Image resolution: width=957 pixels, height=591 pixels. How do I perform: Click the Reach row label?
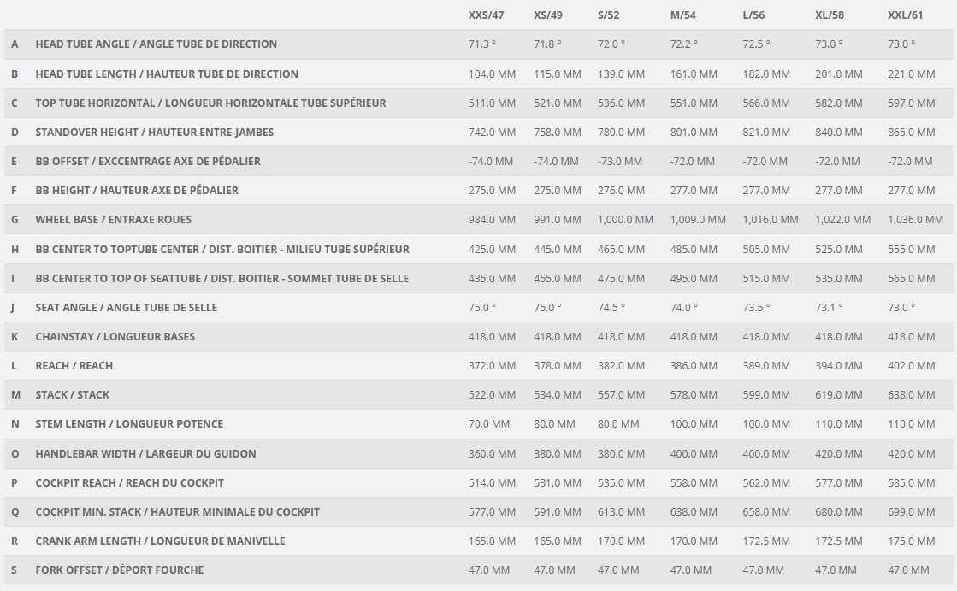tap(74, 366)
